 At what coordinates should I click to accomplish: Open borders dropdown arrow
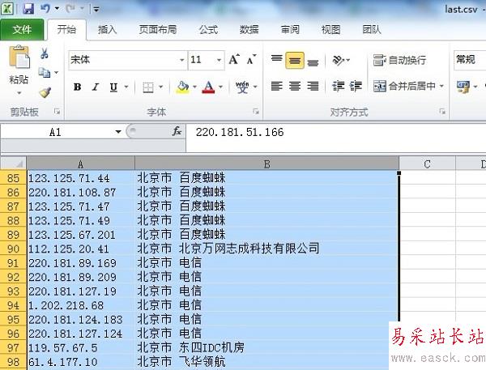tap(161, 87)
